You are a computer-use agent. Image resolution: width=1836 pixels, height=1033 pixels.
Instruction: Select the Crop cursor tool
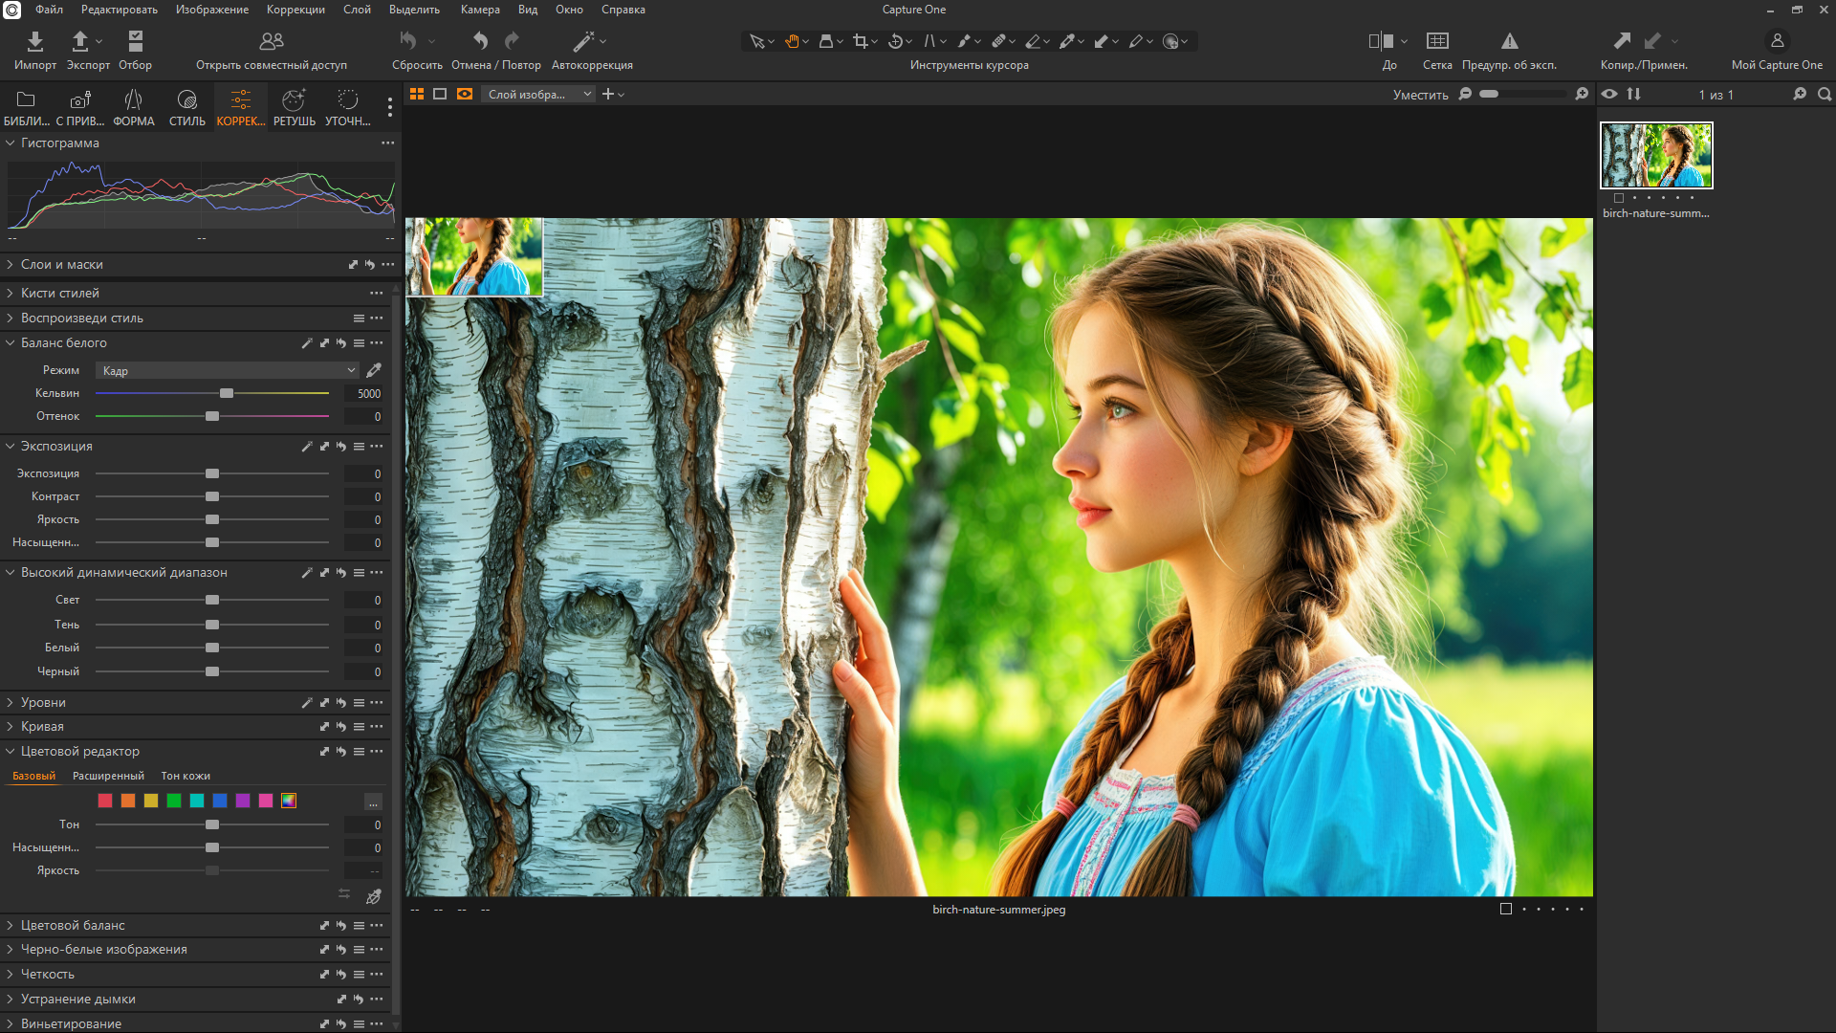860,41
